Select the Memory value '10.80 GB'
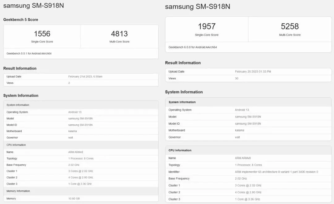The height and width of the screenshot is (204, 334). click(x=74, y=198)
